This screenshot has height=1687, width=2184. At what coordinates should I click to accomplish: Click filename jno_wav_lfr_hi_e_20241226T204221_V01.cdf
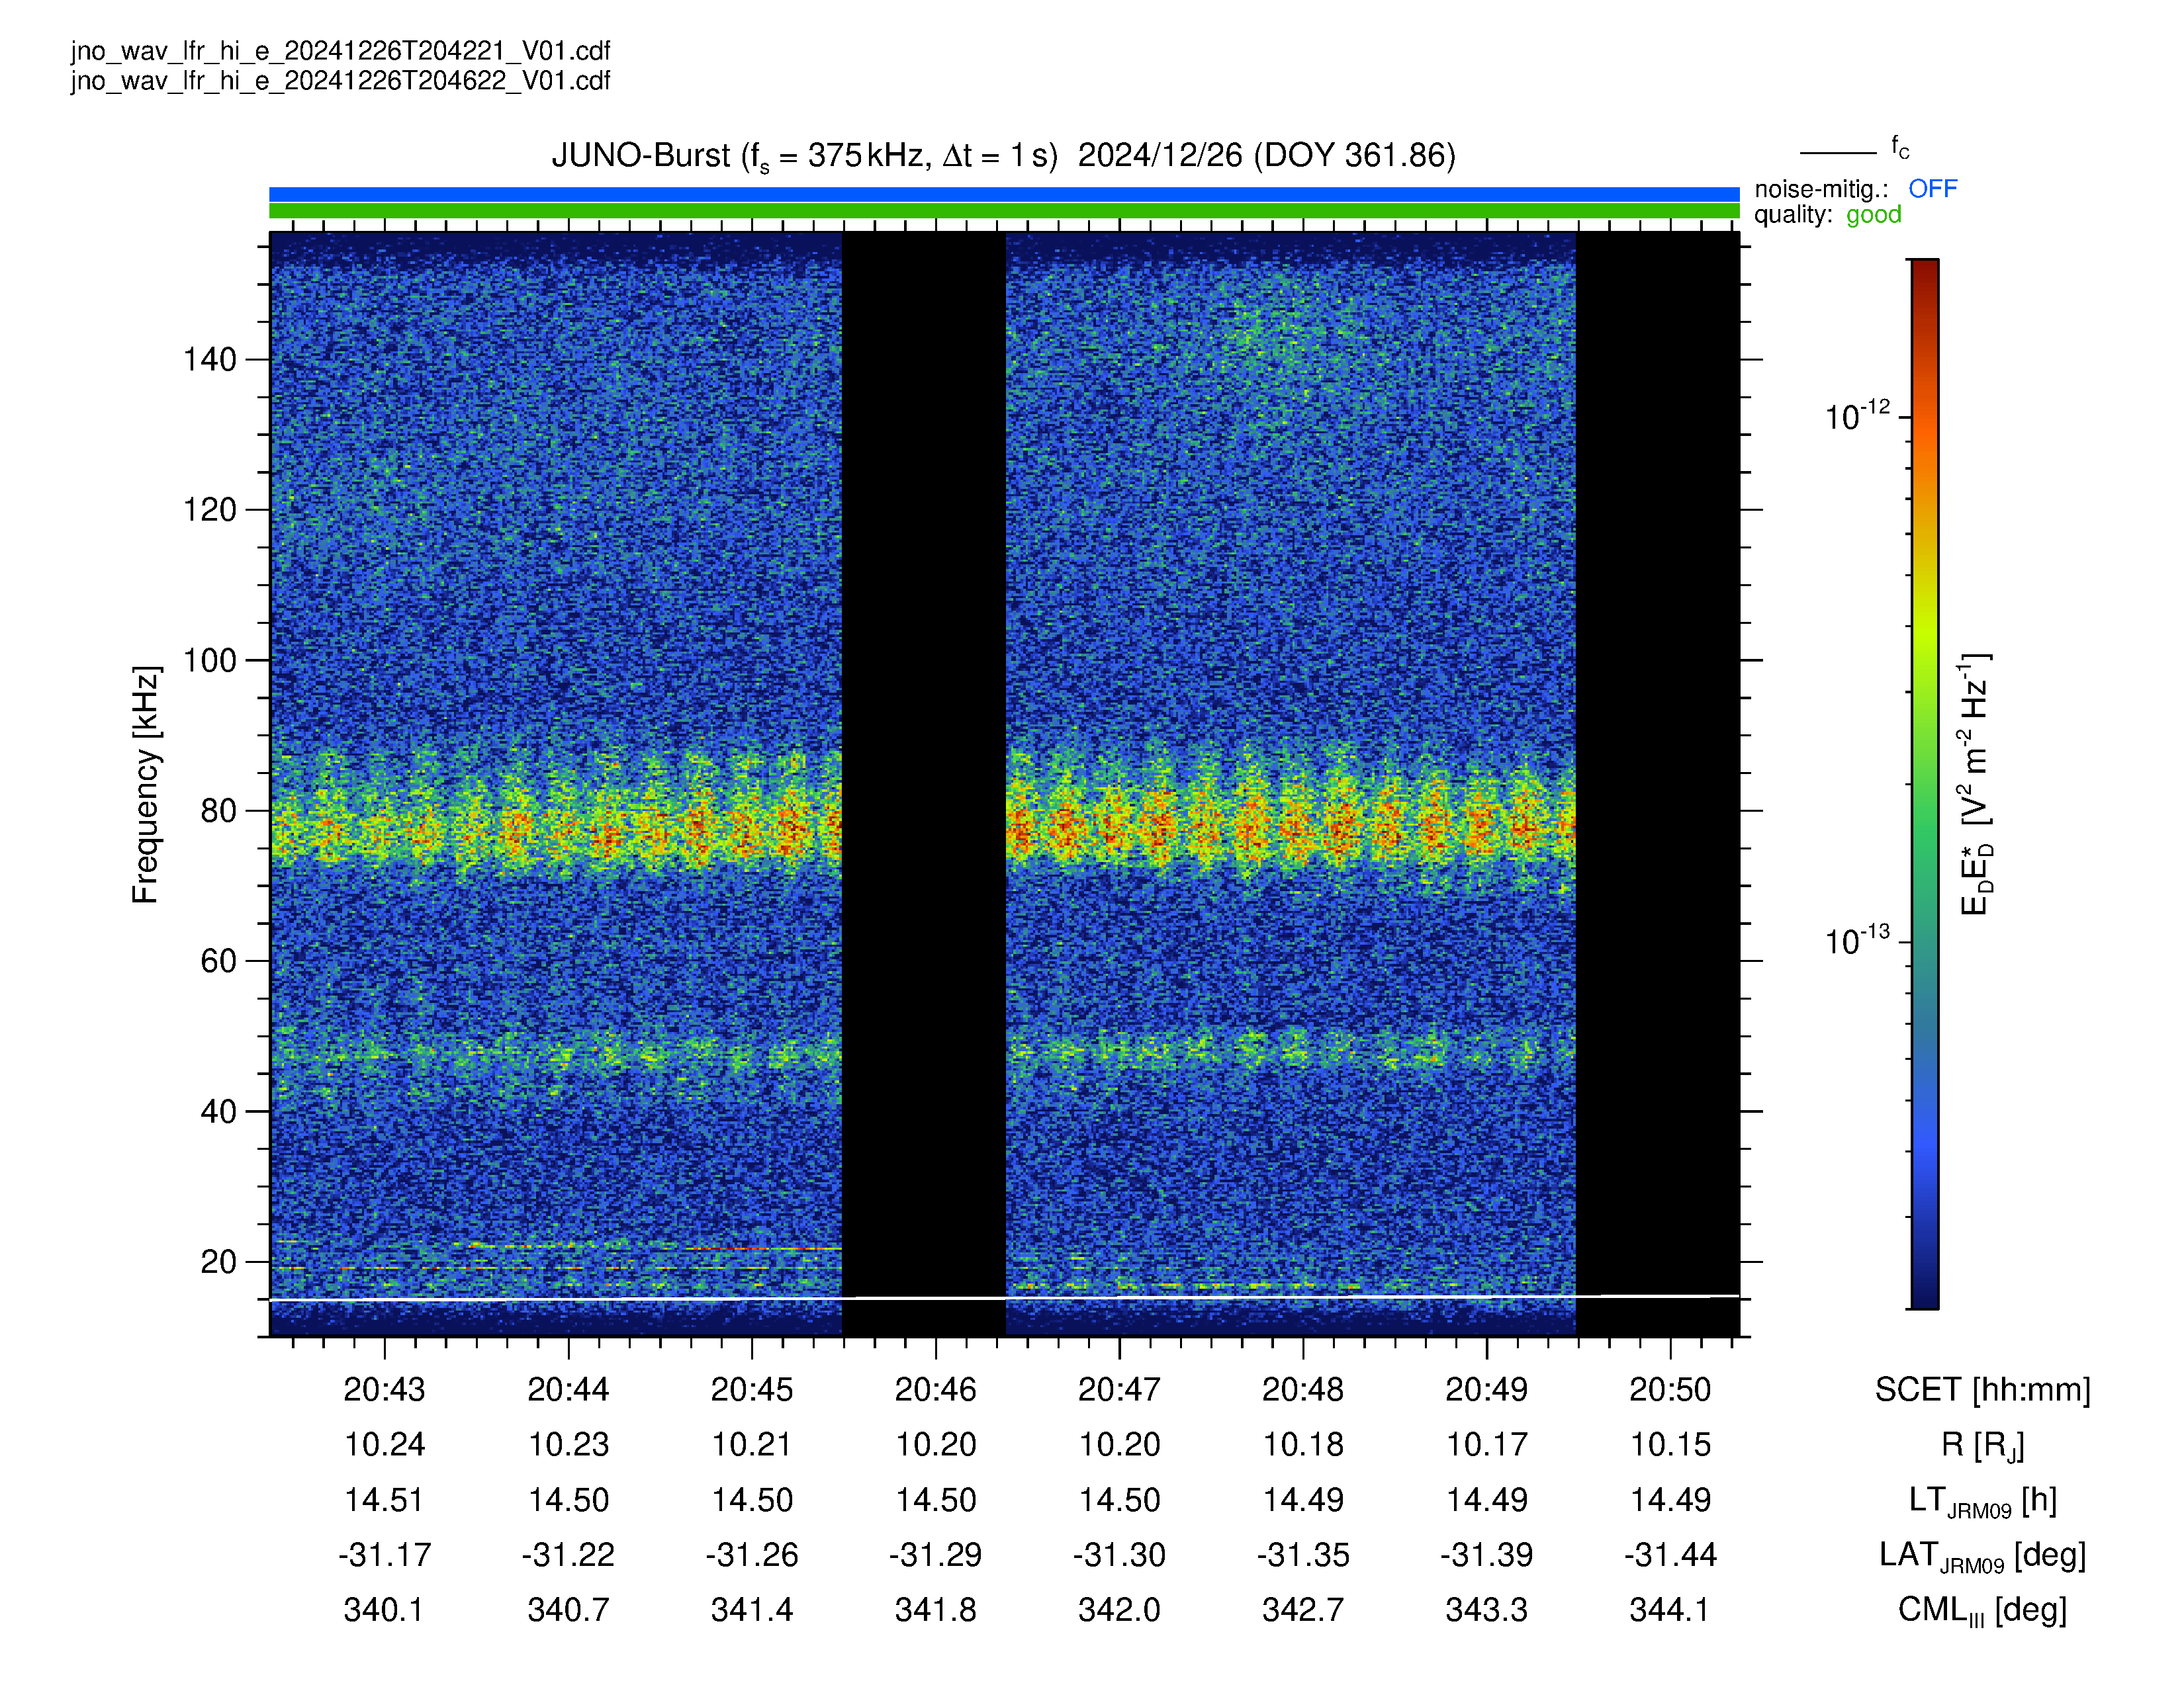pos(340,51)
